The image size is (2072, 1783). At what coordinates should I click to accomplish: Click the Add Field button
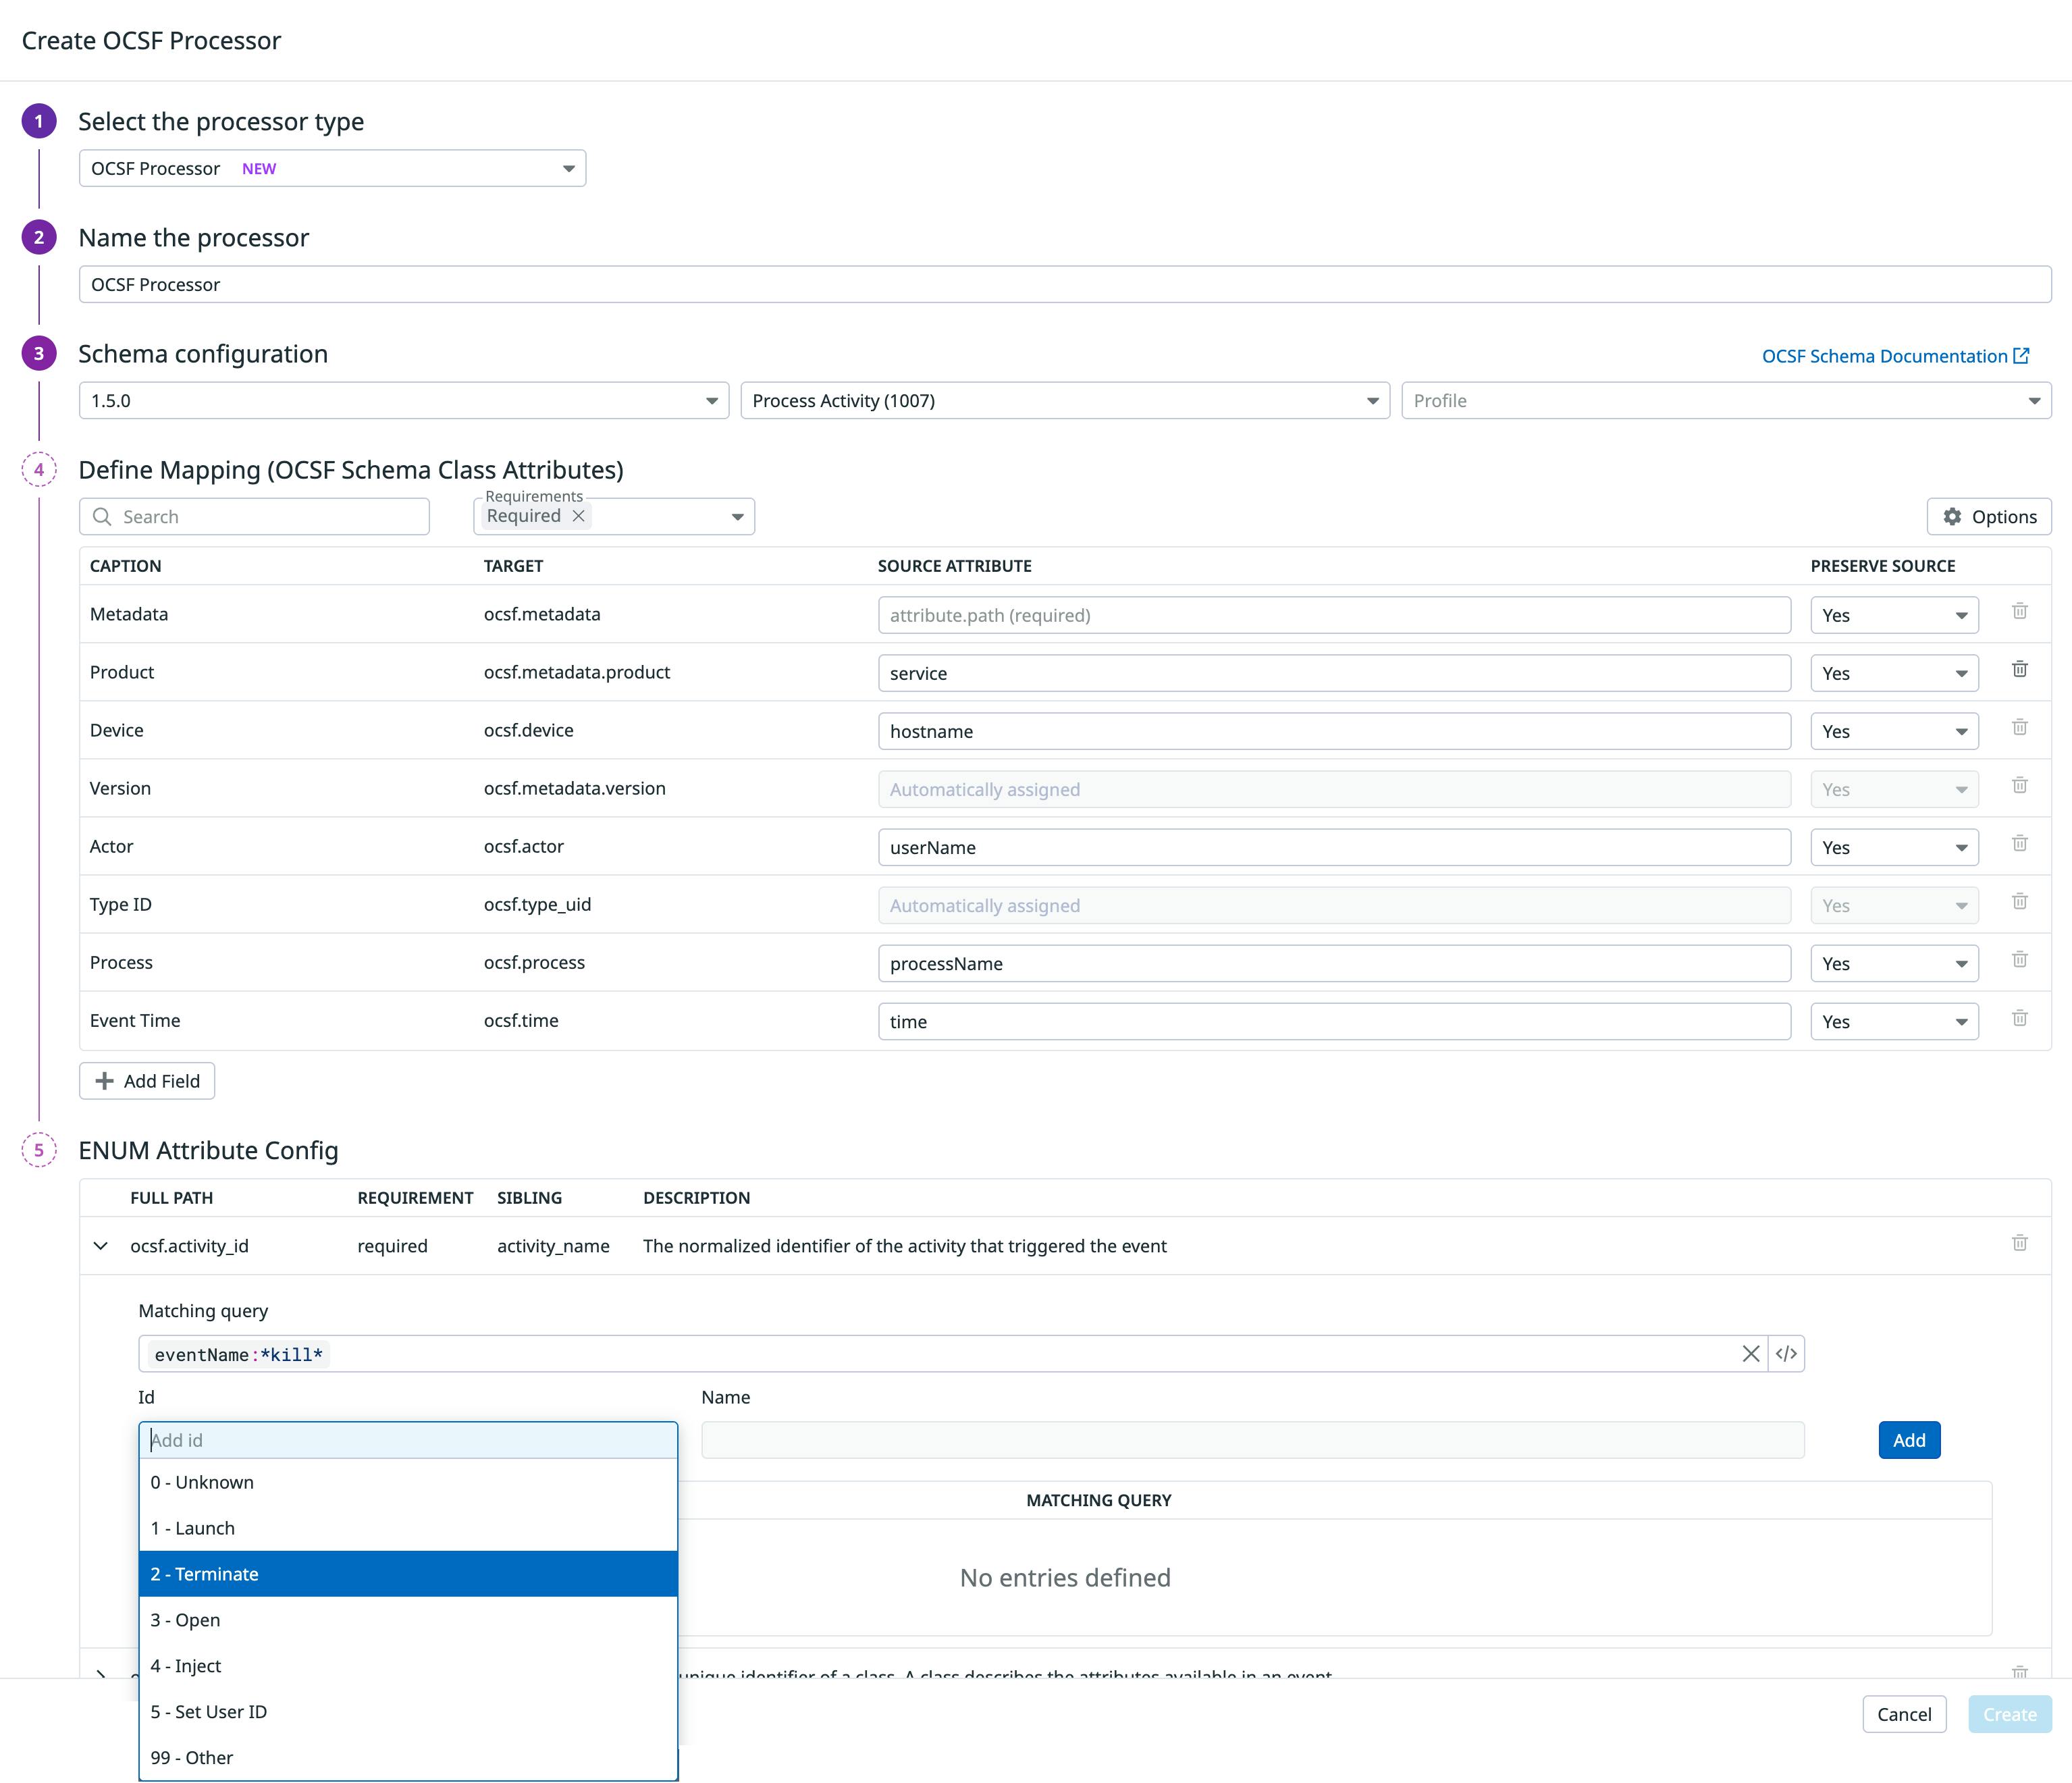pos(146,1080)
